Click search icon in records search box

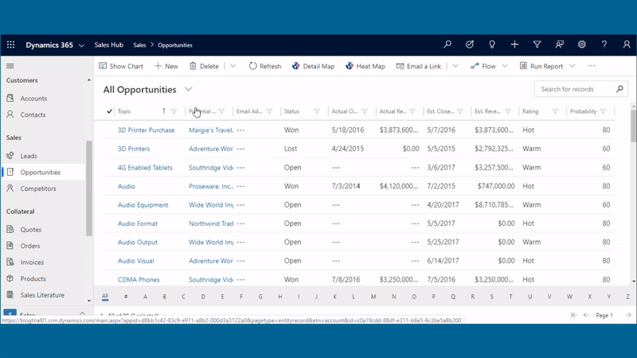coord(619,89)
